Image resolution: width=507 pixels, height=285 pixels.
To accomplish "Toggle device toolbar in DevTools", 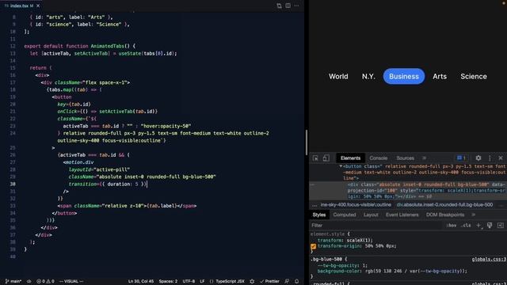I will (326, 158).
